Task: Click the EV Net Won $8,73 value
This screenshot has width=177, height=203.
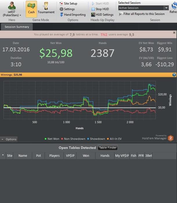Action: click(146, 50)
